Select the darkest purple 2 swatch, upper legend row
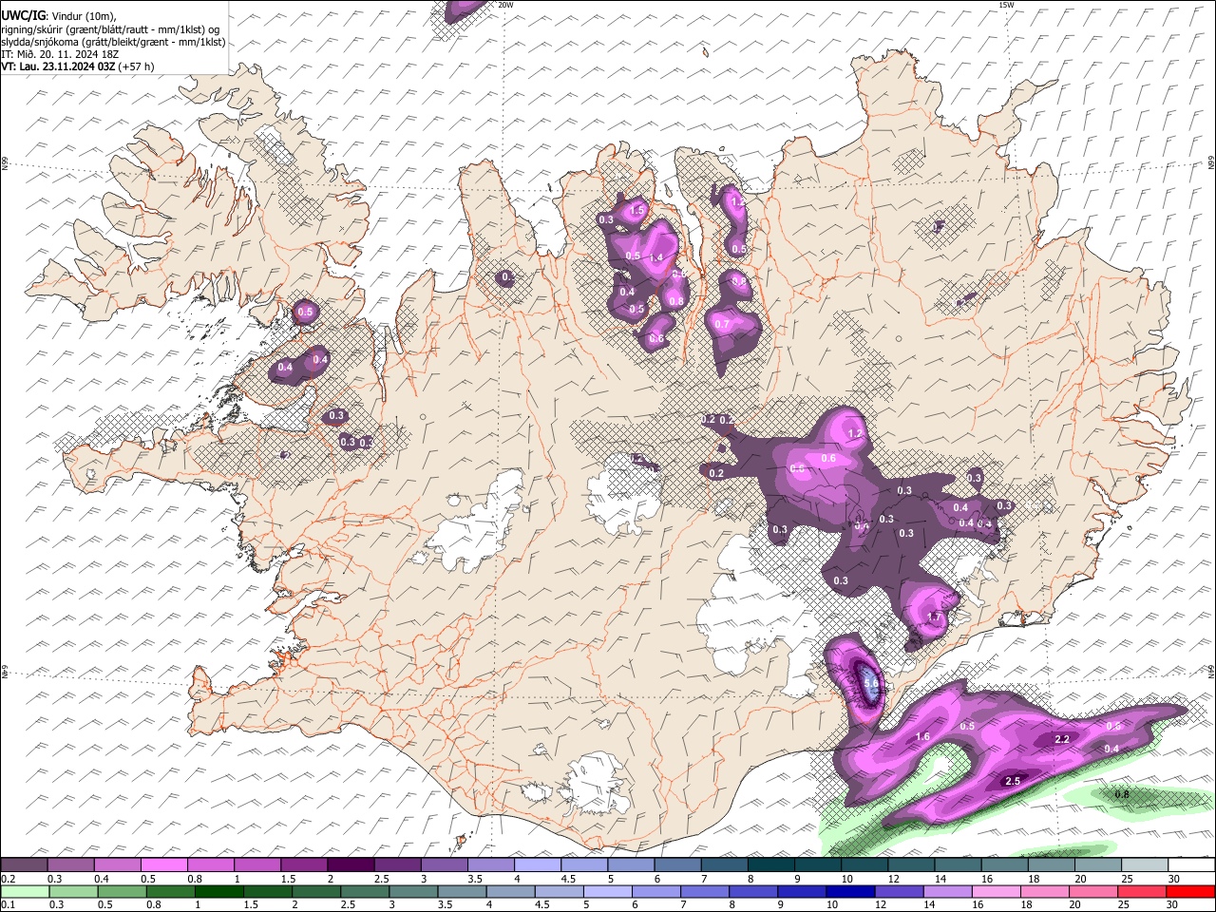Viewport: 1216px width, 912px height. coord(351,864)
